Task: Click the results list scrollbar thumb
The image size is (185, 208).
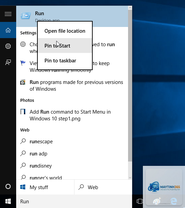Action: [130, 86]
